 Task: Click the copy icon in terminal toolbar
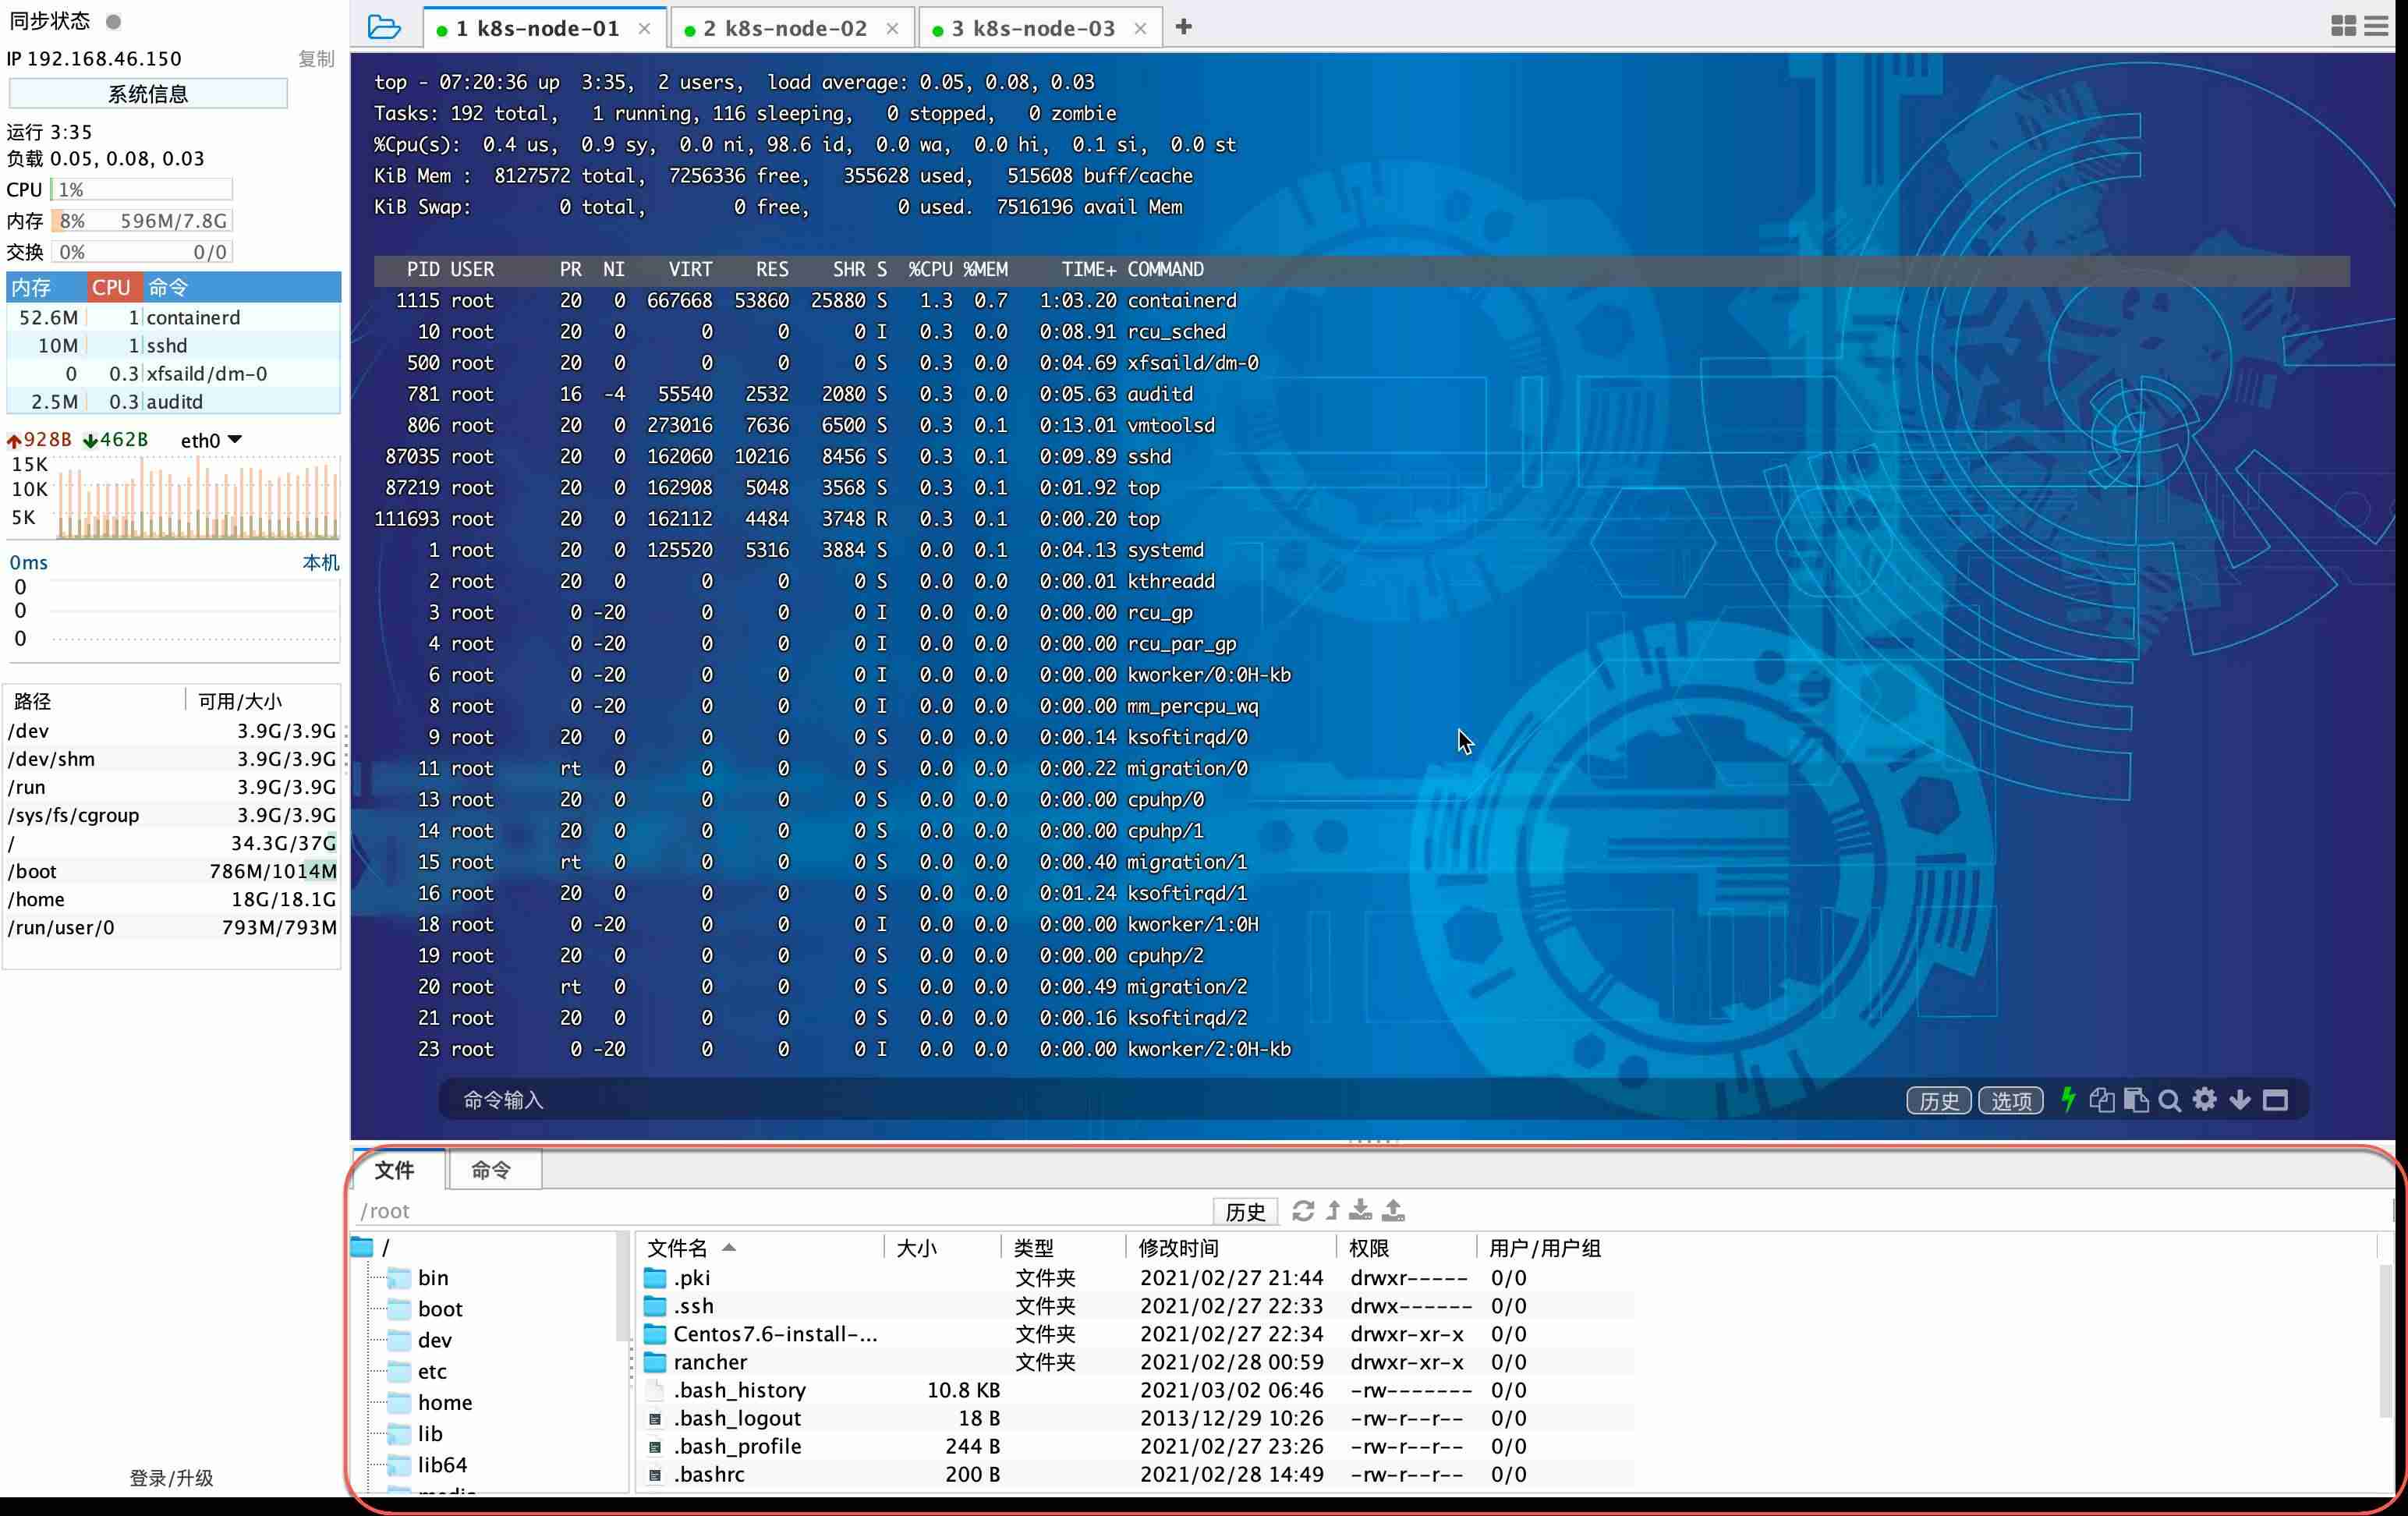[x=2102, y=1100]
